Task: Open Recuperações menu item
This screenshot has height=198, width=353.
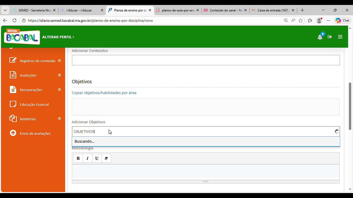Action: point(31,90)
